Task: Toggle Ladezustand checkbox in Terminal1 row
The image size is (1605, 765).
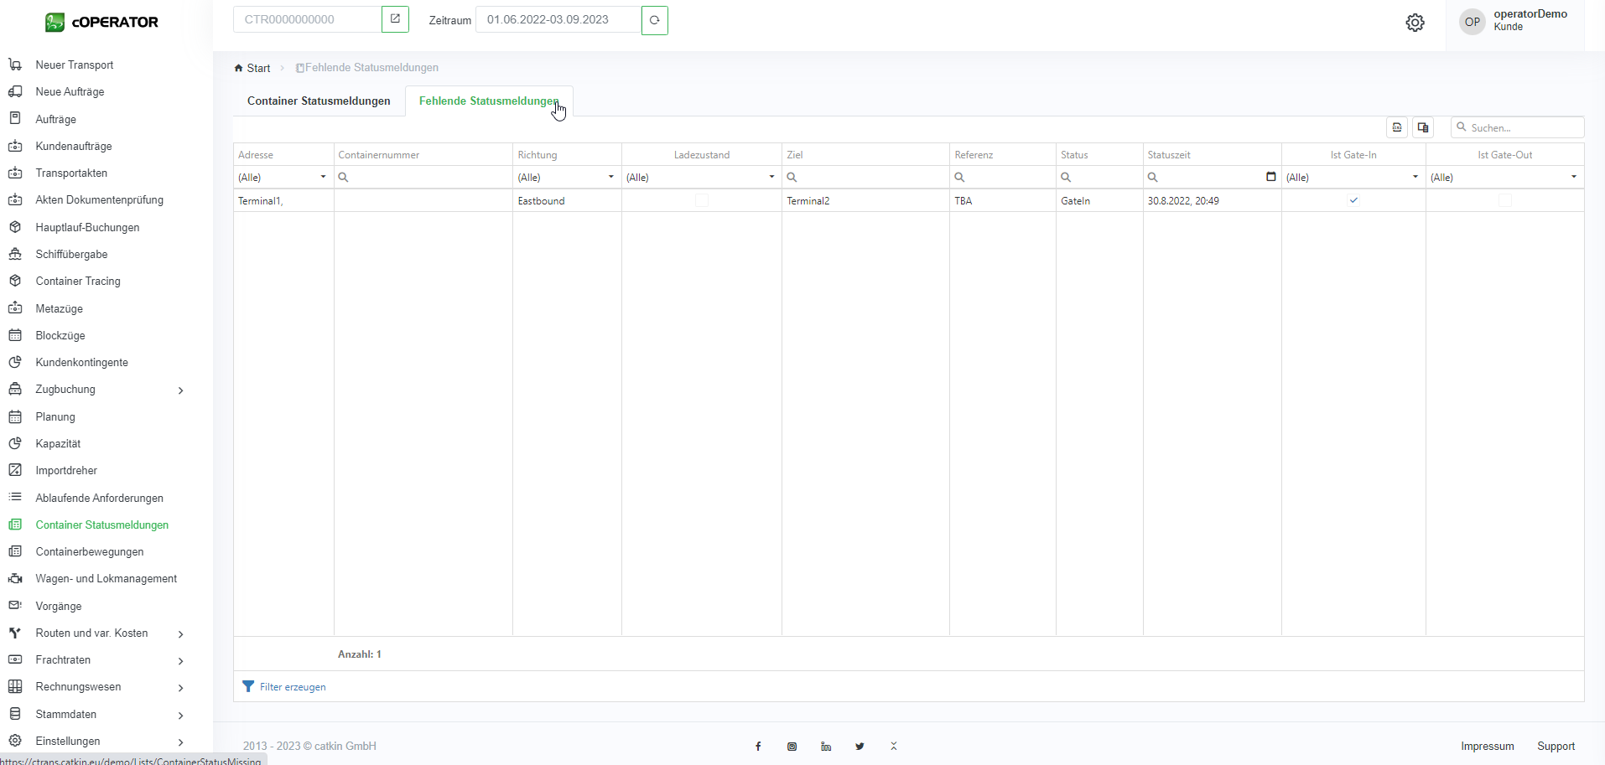Action: (702, 200)
